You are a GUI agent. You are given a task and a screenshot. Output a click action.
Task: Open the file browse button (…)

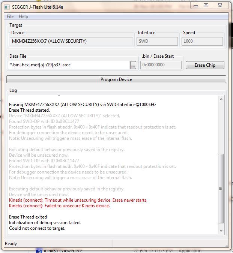pyautogui.click(x=133, y=65)
